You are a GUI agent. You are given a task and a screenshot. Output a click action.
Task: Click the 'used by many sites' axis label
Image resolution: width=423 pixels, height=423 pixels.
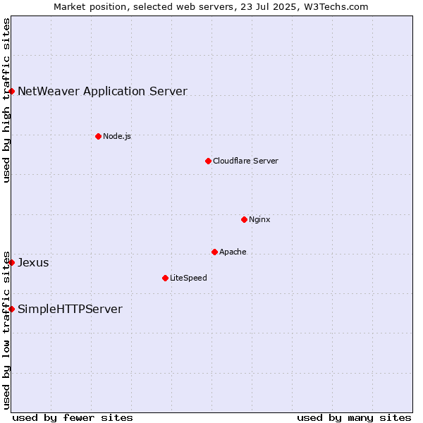[354, 418]
